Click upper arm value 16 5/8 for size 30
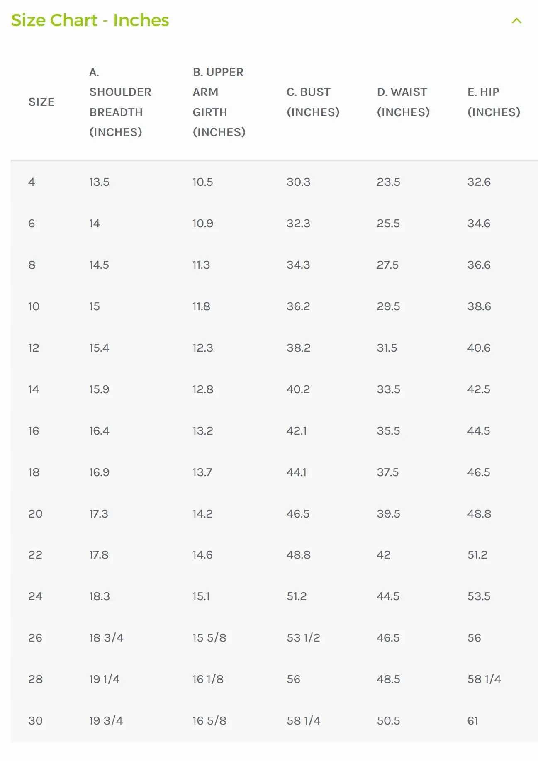 point(209,721)
